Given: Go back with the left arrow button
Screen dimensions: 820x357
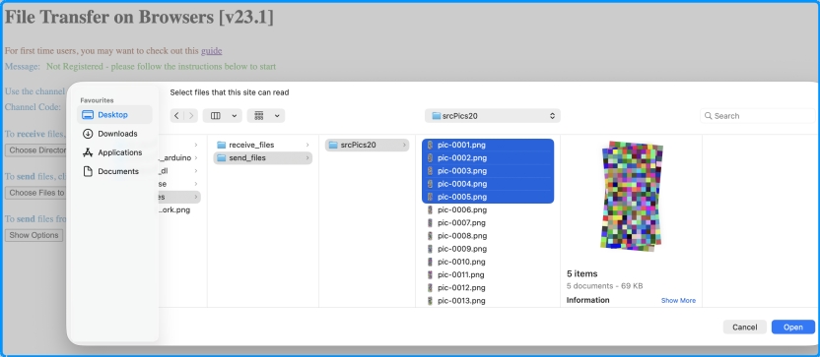Looking at the screenshot, I should click(x=176, y=116).
